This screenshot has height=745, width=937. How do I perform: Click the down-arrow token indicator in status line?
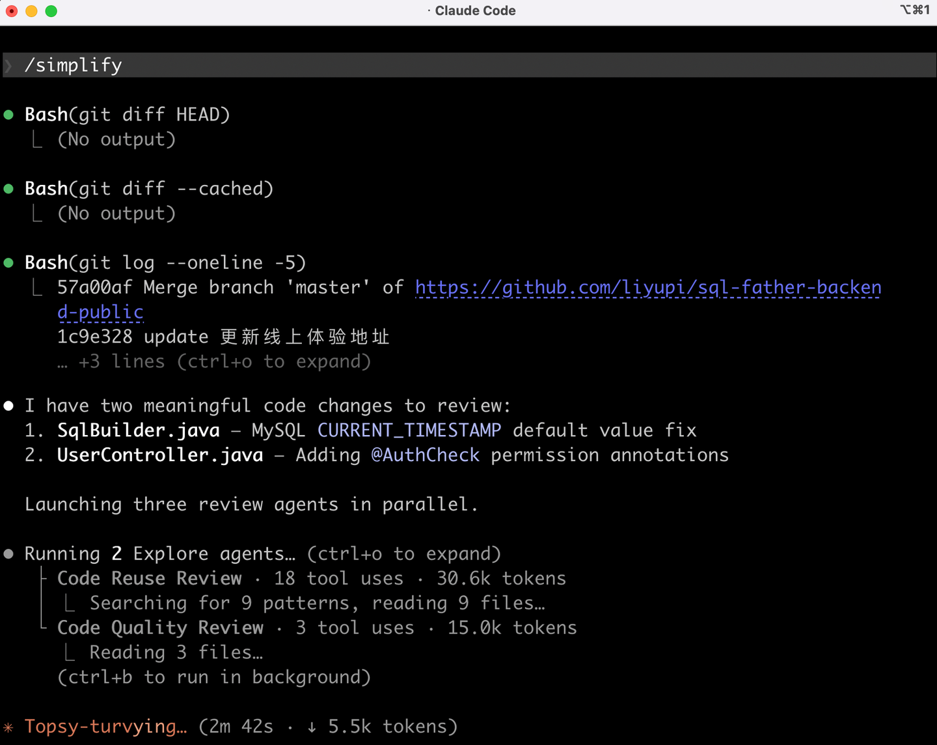click(312, 727)
